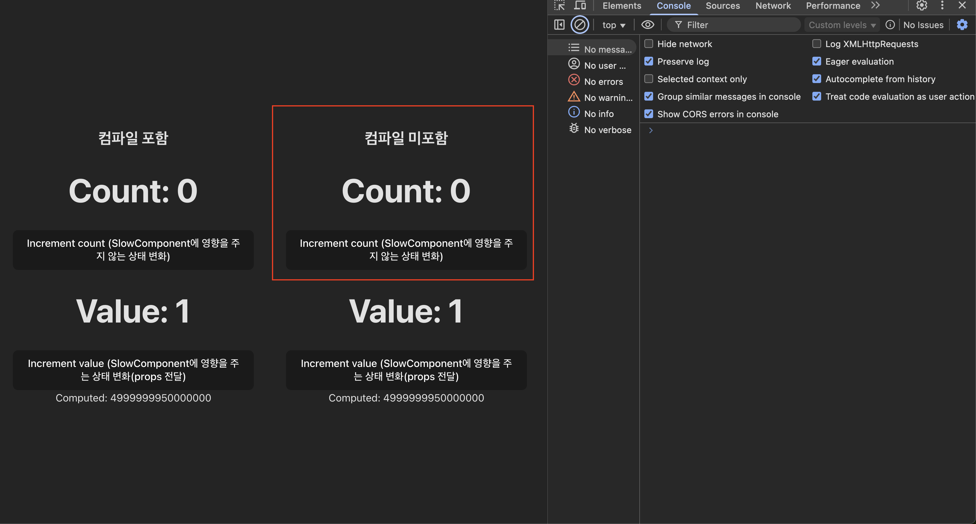976x524 pixels.
Task: Open the Custom levels dropdown
Action: point(842,25)
